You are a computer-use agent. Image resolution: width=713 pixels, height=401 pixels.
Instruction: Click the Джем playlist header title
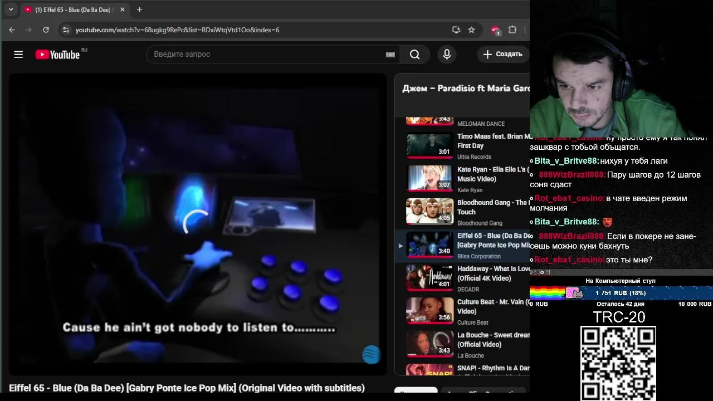tap(466, 89)
